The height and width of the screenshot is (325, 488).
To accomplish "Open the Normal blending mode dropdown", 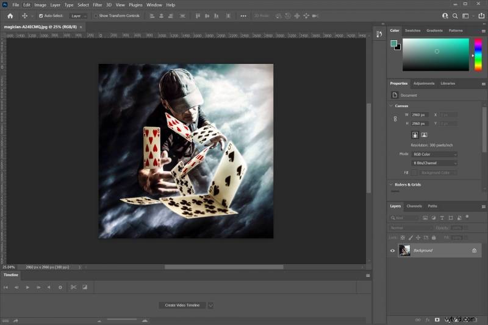I will pyautogui.click(x=411, y=228).
